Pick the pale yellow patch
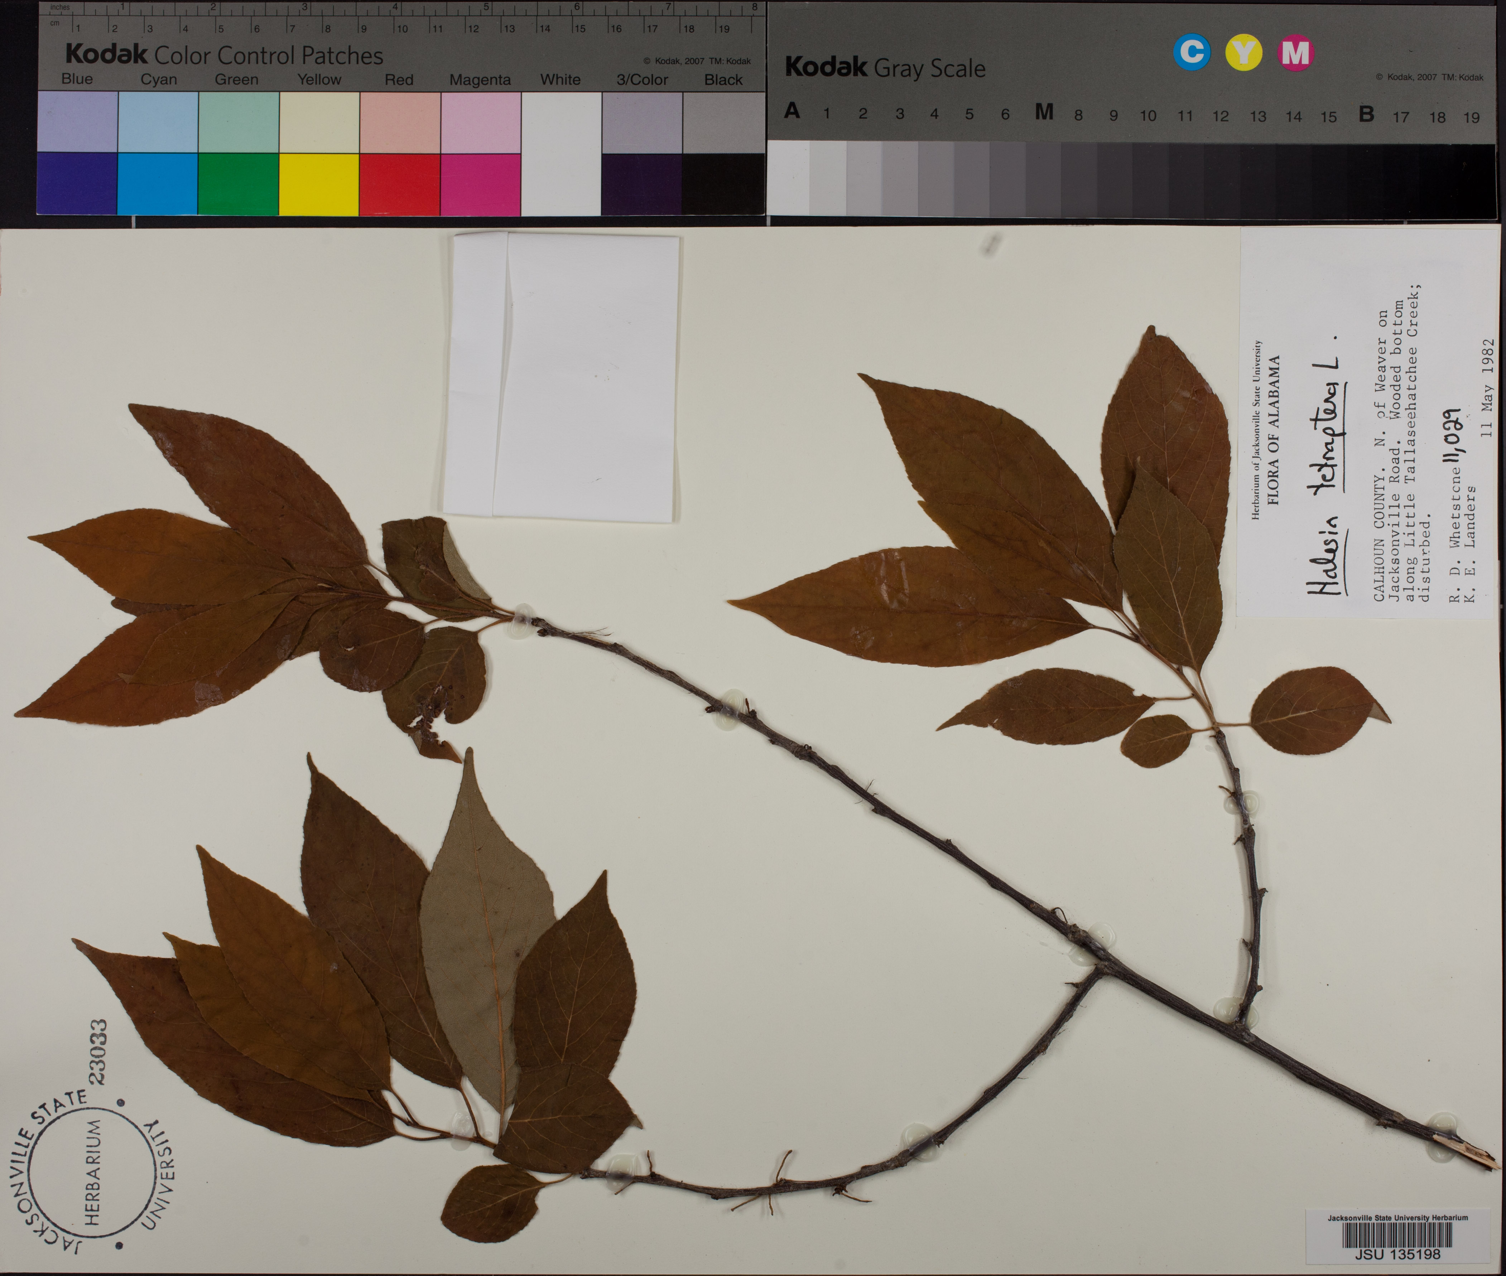The height and width of the screenshot is (1276, 1506). point(319,121)
